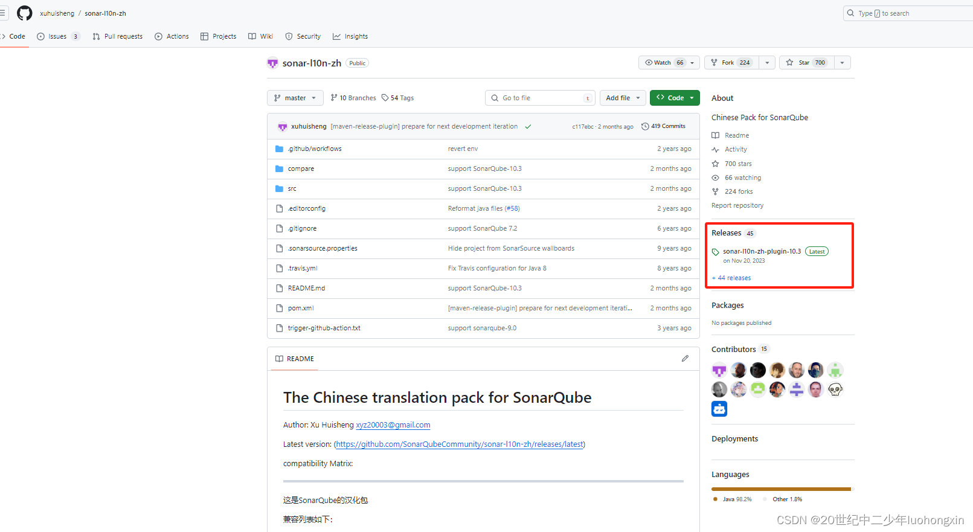View the 10 Branches link
Viewport: 973px width, 532px height.
pyautogui.click(x=353, y=98)
